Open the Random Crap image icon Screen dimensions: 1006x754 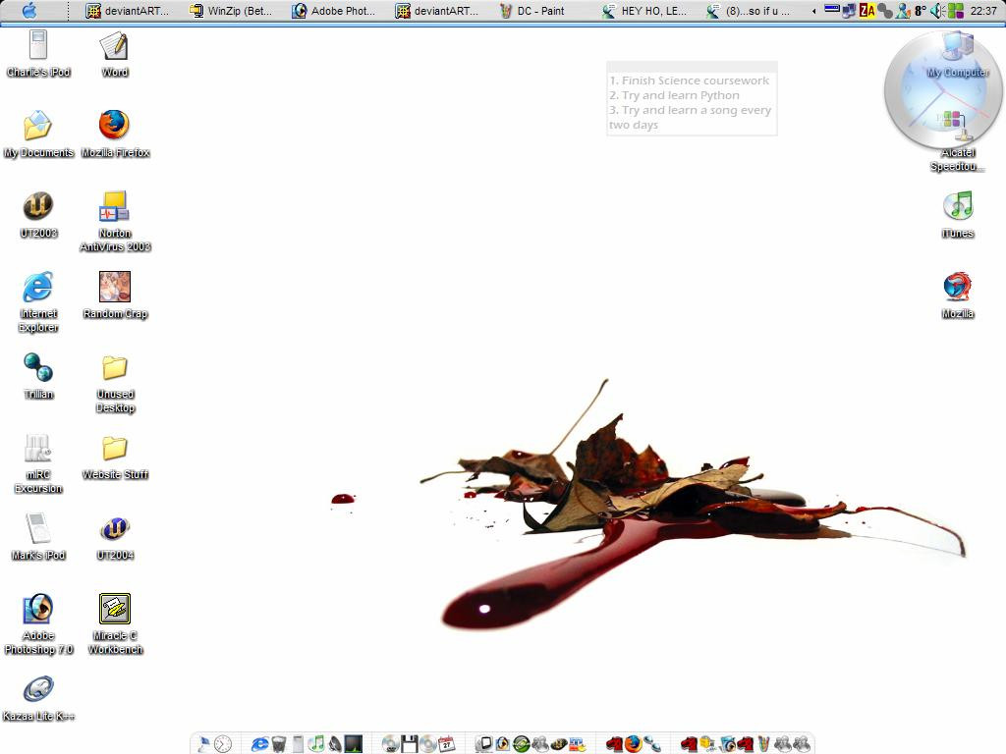(115, 295)
